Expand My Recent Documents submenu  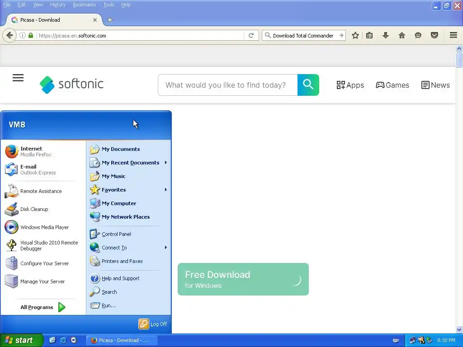(129, 163)
